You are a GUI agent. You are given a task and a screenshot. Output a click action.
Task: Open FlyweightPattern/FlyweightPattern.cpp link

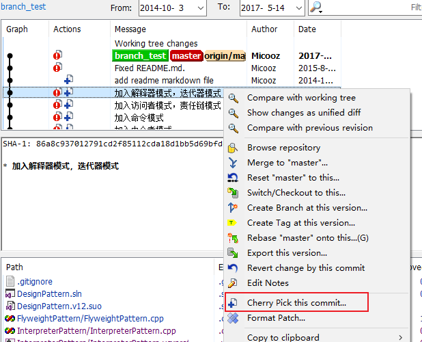(x=90, y=319)
